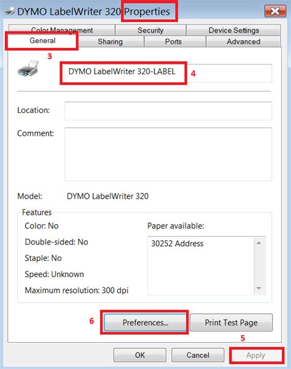Screen dimensions: 291x369
Task: Click into the Location text field
Action: tap(168, 111)
